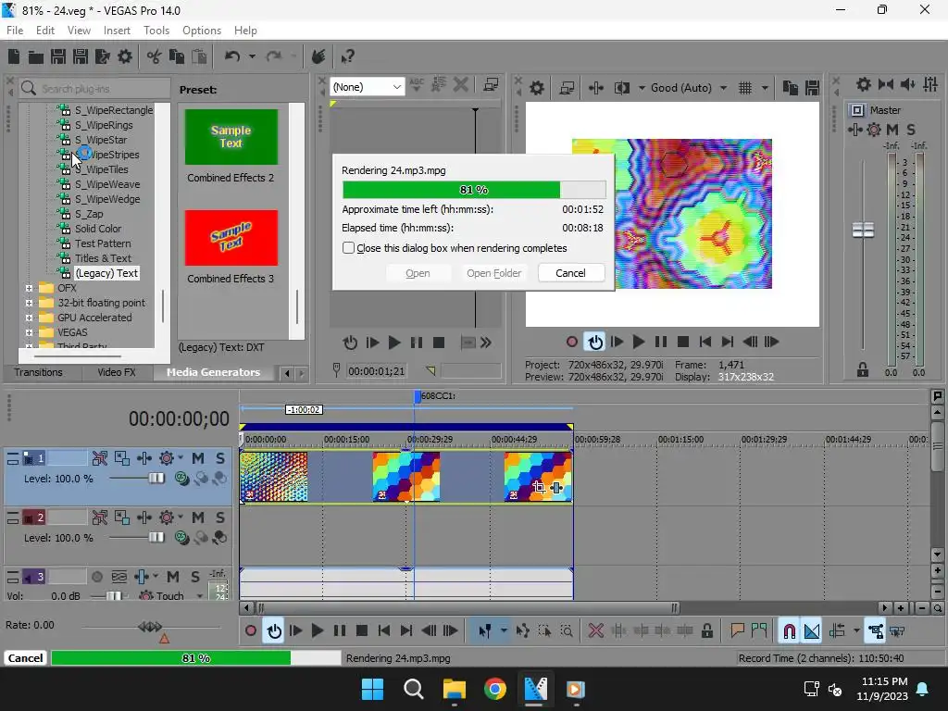Click the Lock event padlock icon
Image resolution: width=948 pixels, height=711 pixels.
pyautogui.click(x=706, y=631)
